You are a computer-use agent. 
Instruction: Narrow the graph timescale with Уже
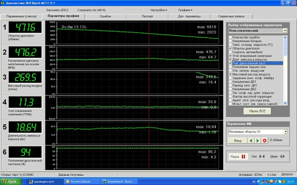(258, 156)
